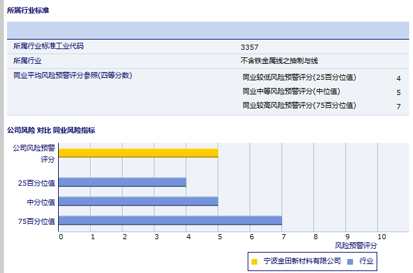Screen dimensions: 413x273
Task: Click the blue 75百分位值 bar
Action: click(170, 221)
